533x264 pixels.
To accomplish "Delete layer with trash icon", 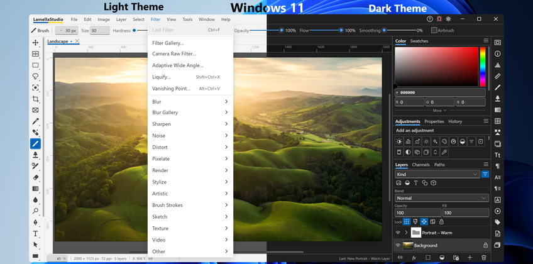I will coord(484,258).
